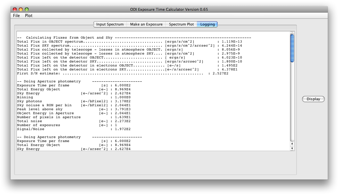Open the Plot menu
Screen dimensions: 338x194
point(29,16)
